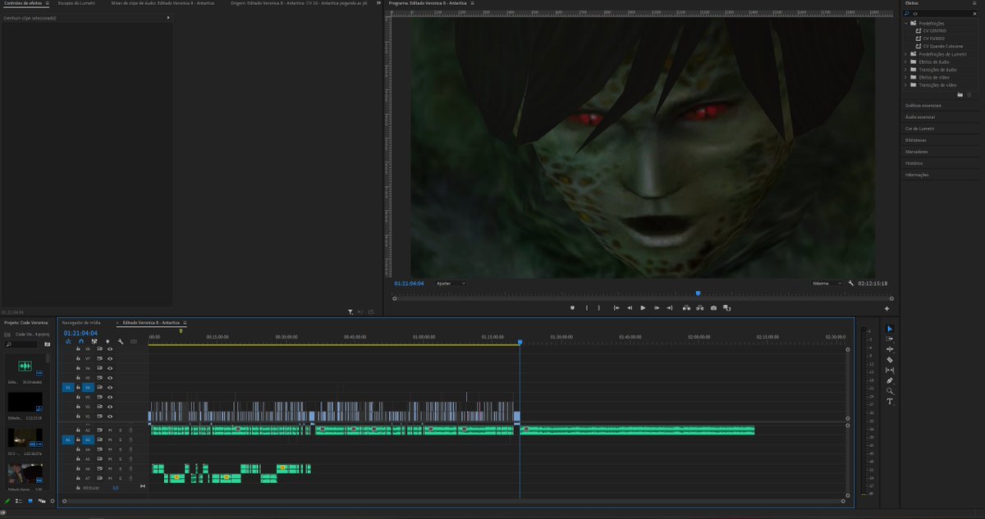Hide video track V3 with eye icon

tap(110, 397)
